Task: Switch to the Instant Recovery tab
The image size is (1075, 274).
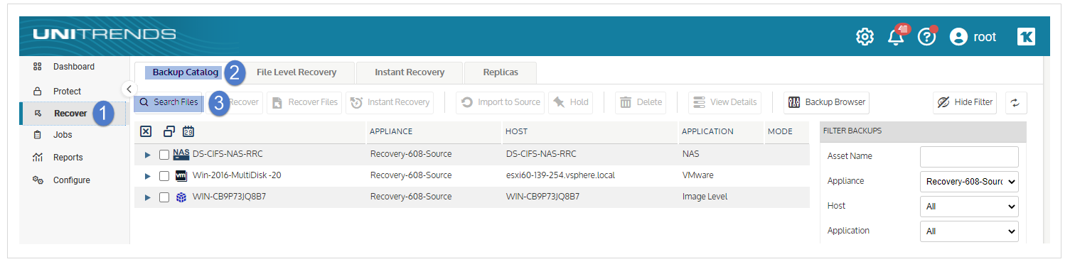Action: (x=410, y=72)
